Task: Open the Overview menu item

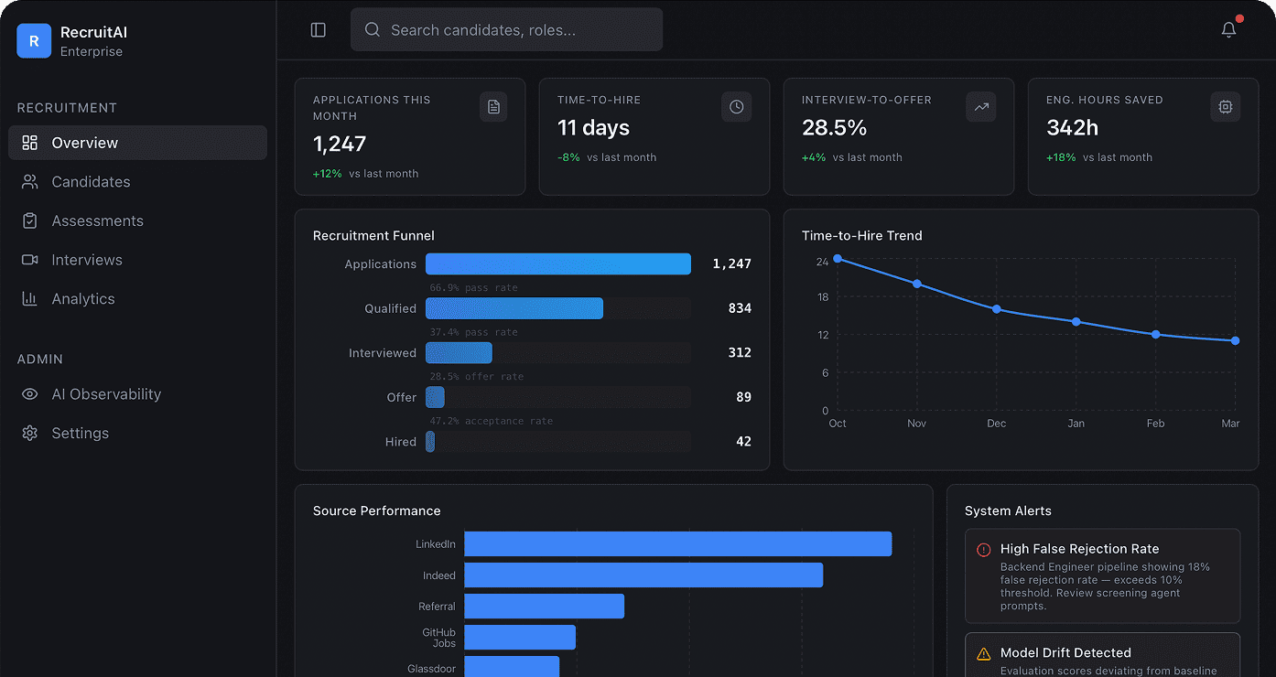Action: click(137, 143)
